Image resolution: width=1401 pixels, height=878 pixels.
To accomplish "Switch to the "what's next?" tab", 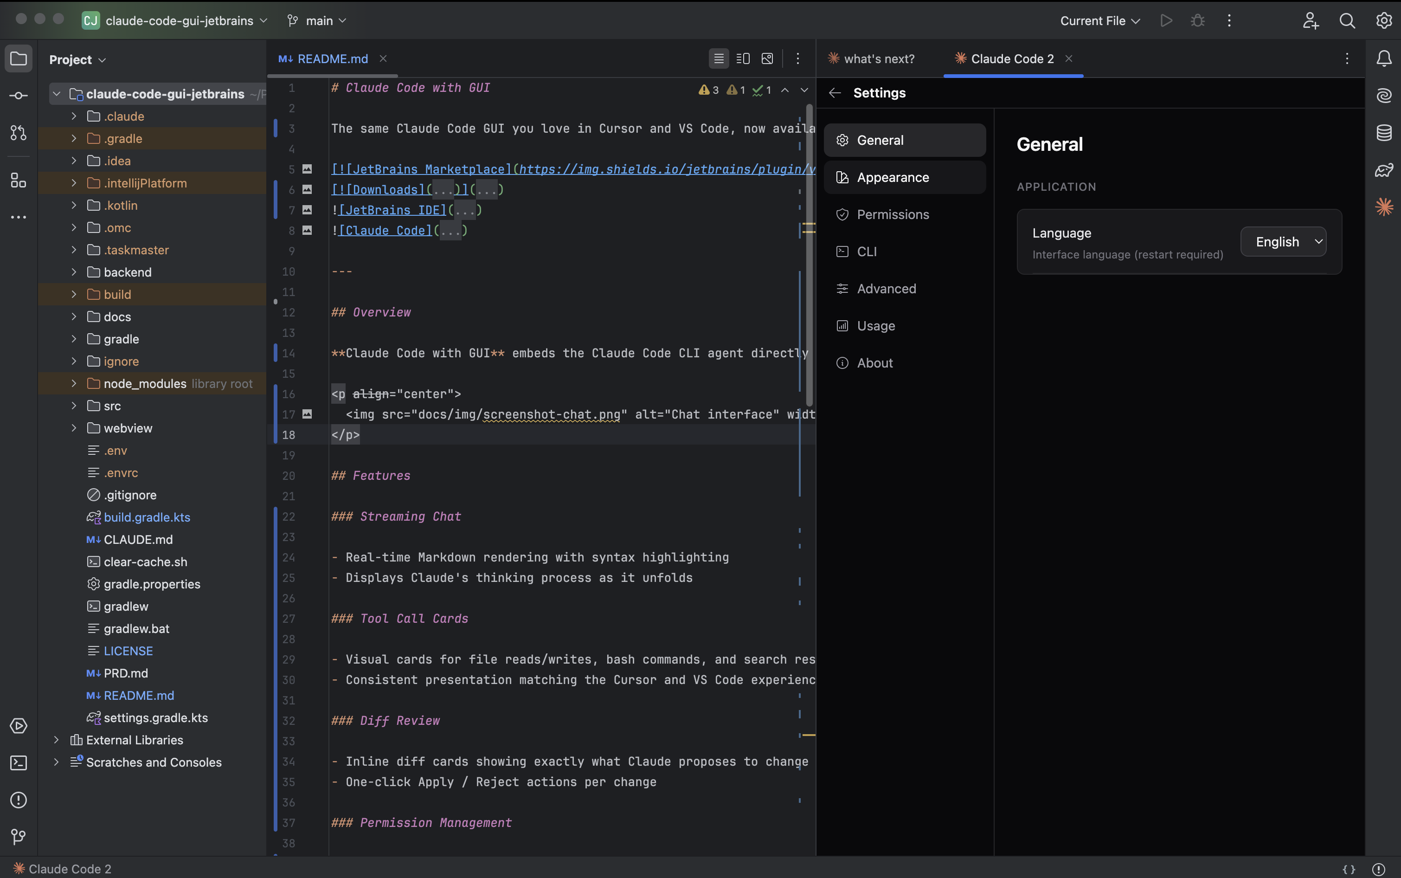I will click(871, 58).
